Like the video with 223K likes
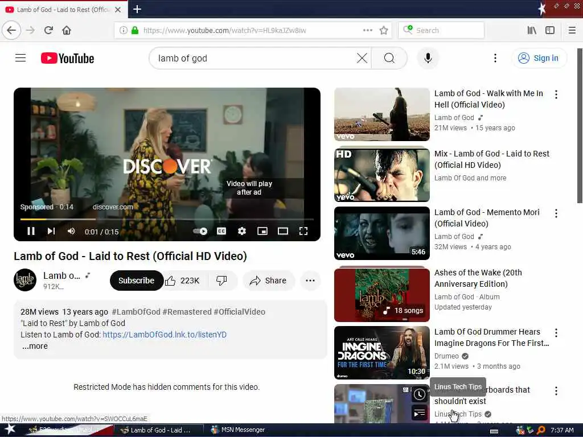The height and width of the screenshot is (437, 583). pos(183,281)
